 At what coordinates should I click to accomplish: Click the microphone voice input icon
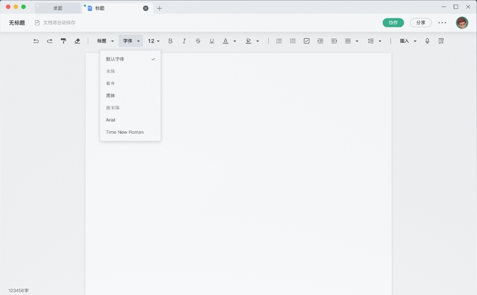pos(427,41)
